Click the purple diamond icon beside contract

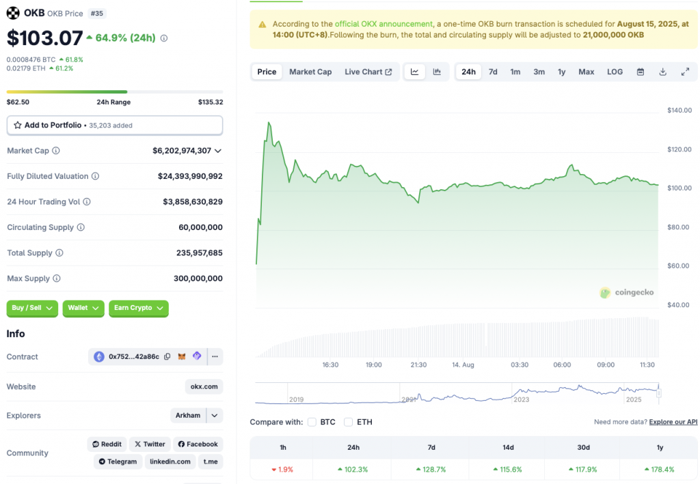click(x=197, y=356)
